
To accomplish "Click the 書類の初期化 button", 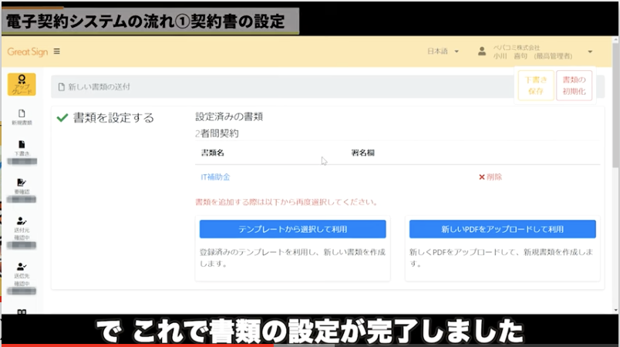I will coord(574,85).
